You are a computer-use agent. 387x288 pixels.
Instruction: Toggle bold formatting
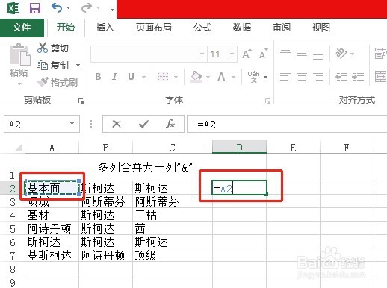click(98, 77)
